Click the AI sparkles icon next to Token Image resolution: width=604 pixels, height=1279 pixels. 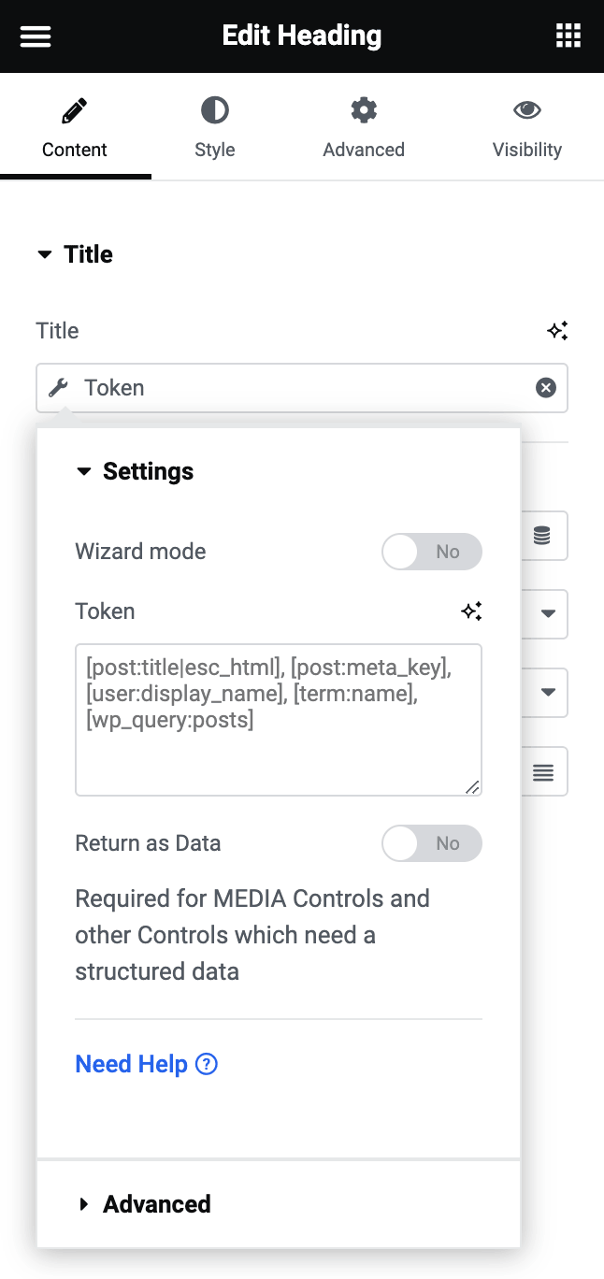[472, 611]
